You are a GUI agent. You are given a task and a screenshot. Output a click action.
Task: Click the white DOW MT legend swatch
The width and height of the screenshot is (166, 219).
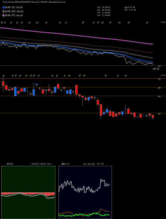pyautogui.click(x=3, y=12)
